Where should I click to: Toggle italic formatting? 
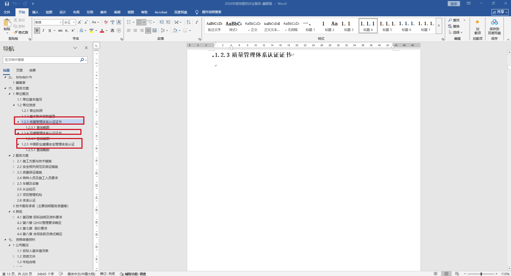pyautogui.click(x=43, y=30)
